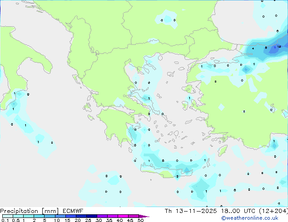Click the '50' legend scale label
This screenshot has height=222, width=288.
pyautogui.click(x=141, y=220)
